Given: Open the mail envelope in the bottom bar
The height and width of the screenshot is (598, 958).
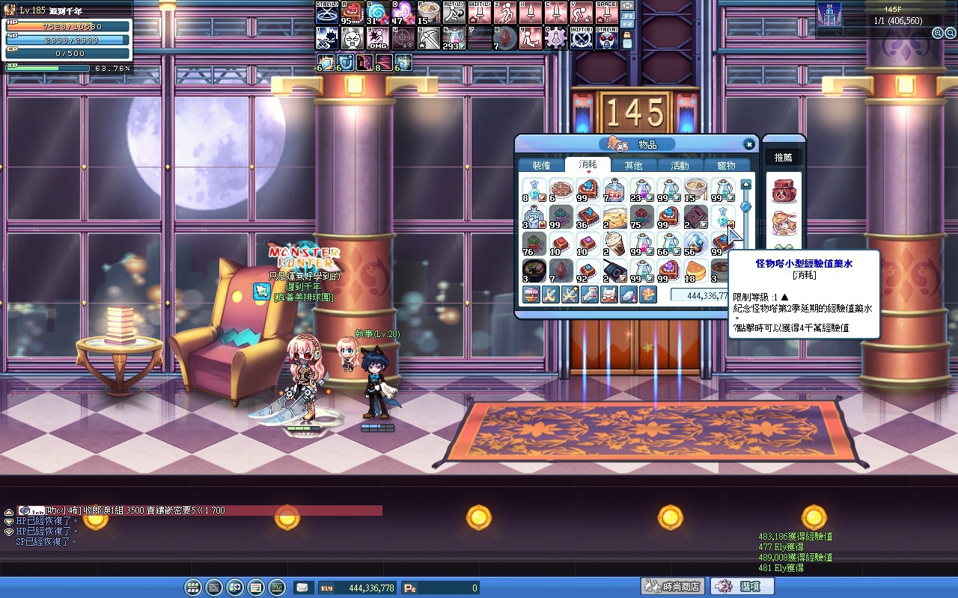Looking at the screenshot, I should click(x=302, y=588).
